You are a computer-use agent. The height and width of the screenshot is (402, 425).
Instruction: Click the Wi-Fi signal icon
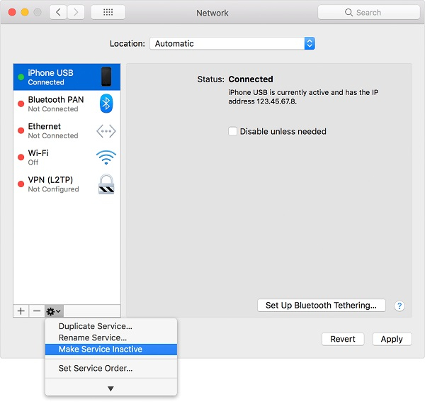coord(106,157)
